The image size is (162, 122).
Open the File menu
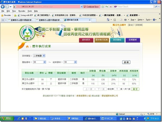[3, 11]
